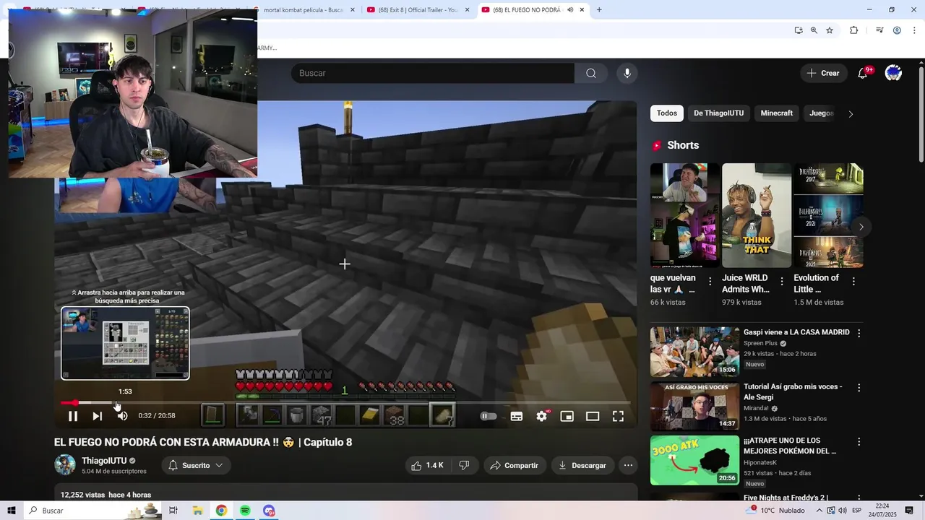The image size is (925, 520).
Task: Focus the Buscar search field
Action: [x=433, y=73]
